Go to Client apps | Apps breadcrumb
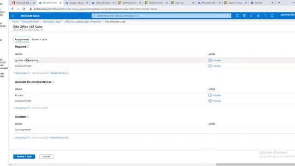The width and height of the screenshot is (295, 166). tap(52, 22)
